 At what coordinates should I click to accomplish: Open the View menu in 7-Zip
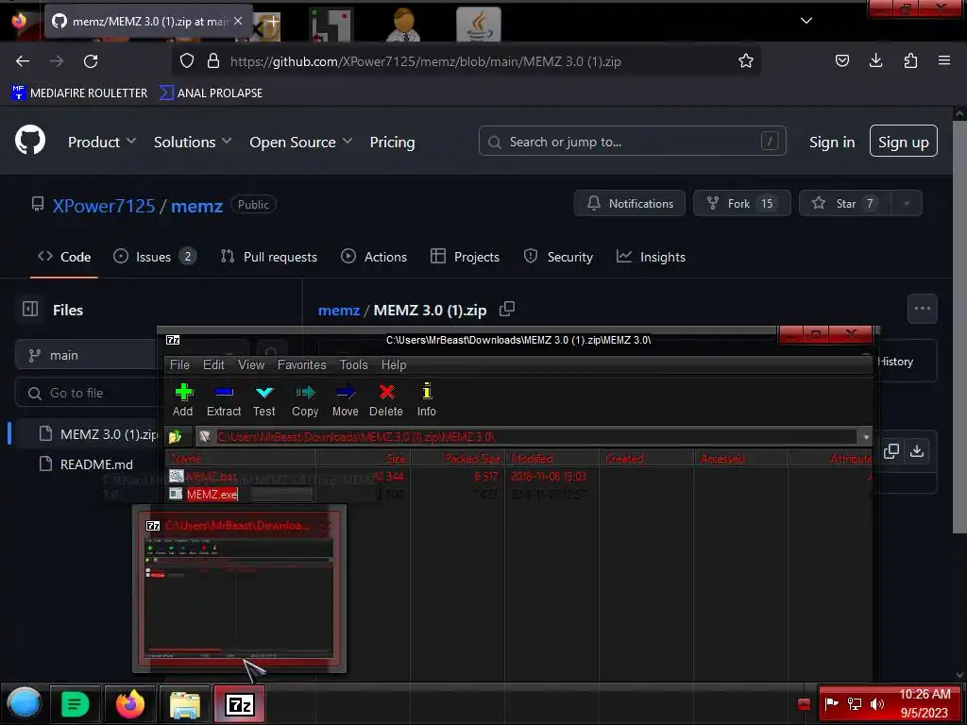[x=251, y=365]
